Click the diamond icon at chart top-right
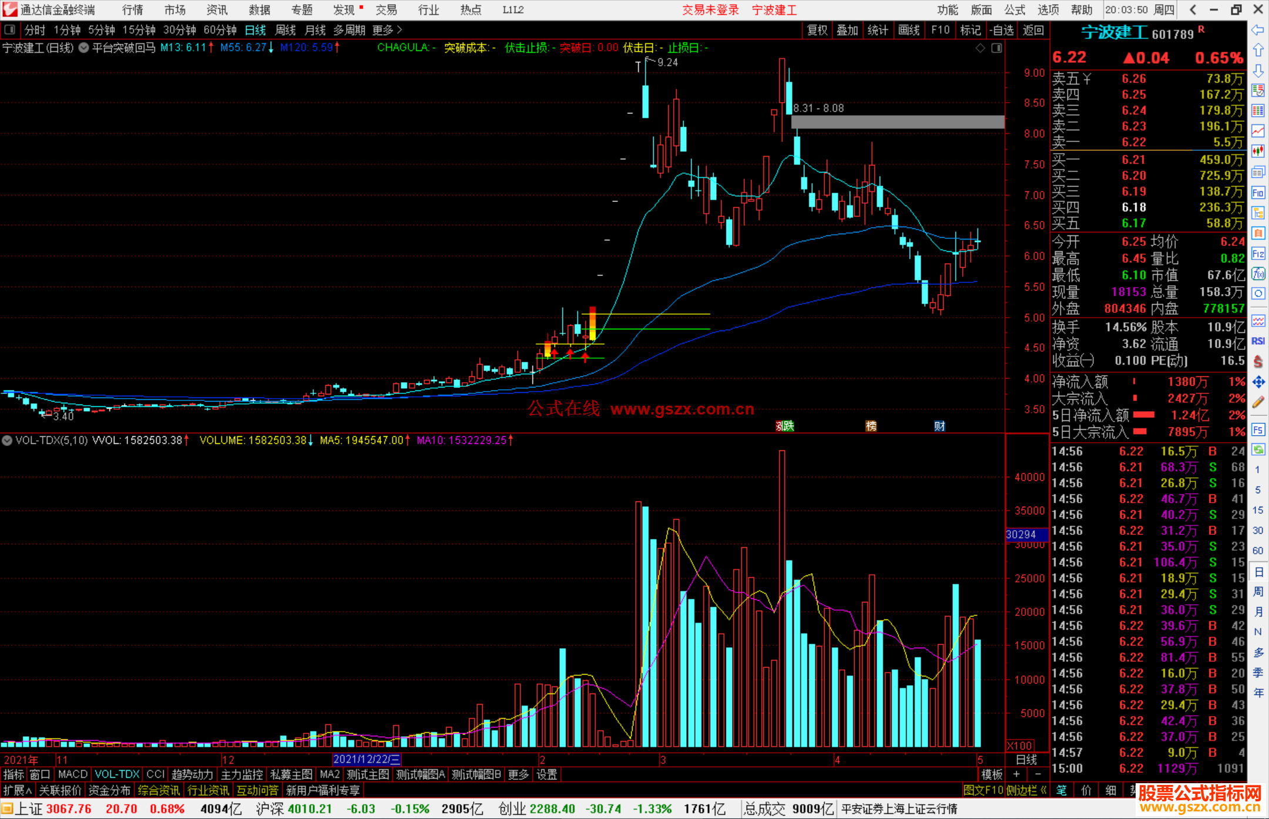Image resolution: width=1269 pixels, height=819 pixels. click(980, 48)
